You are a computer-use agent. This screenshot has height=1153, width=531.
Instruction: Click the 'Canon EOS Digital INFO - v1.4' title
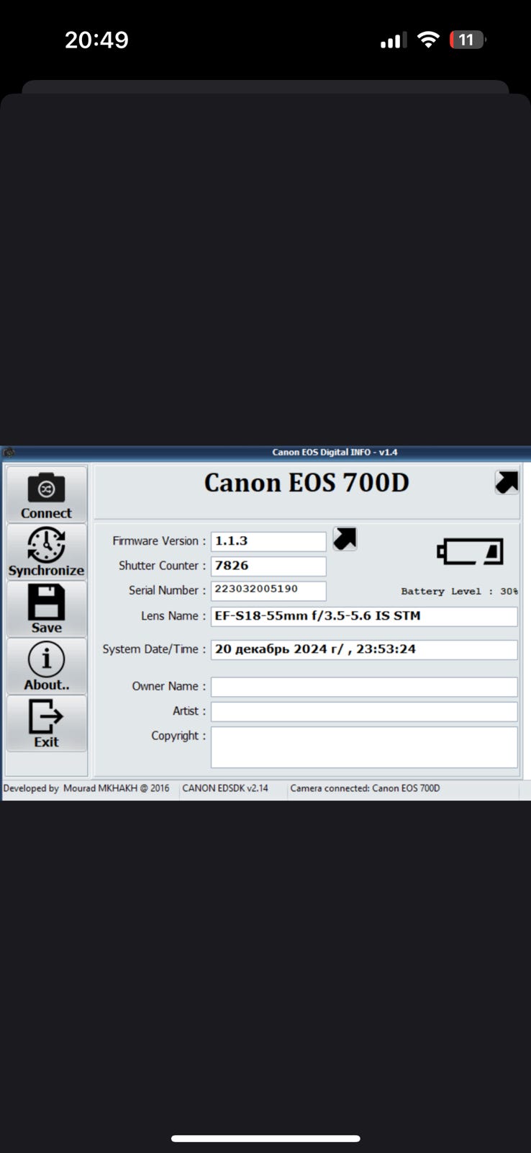(x=335, y=453)
